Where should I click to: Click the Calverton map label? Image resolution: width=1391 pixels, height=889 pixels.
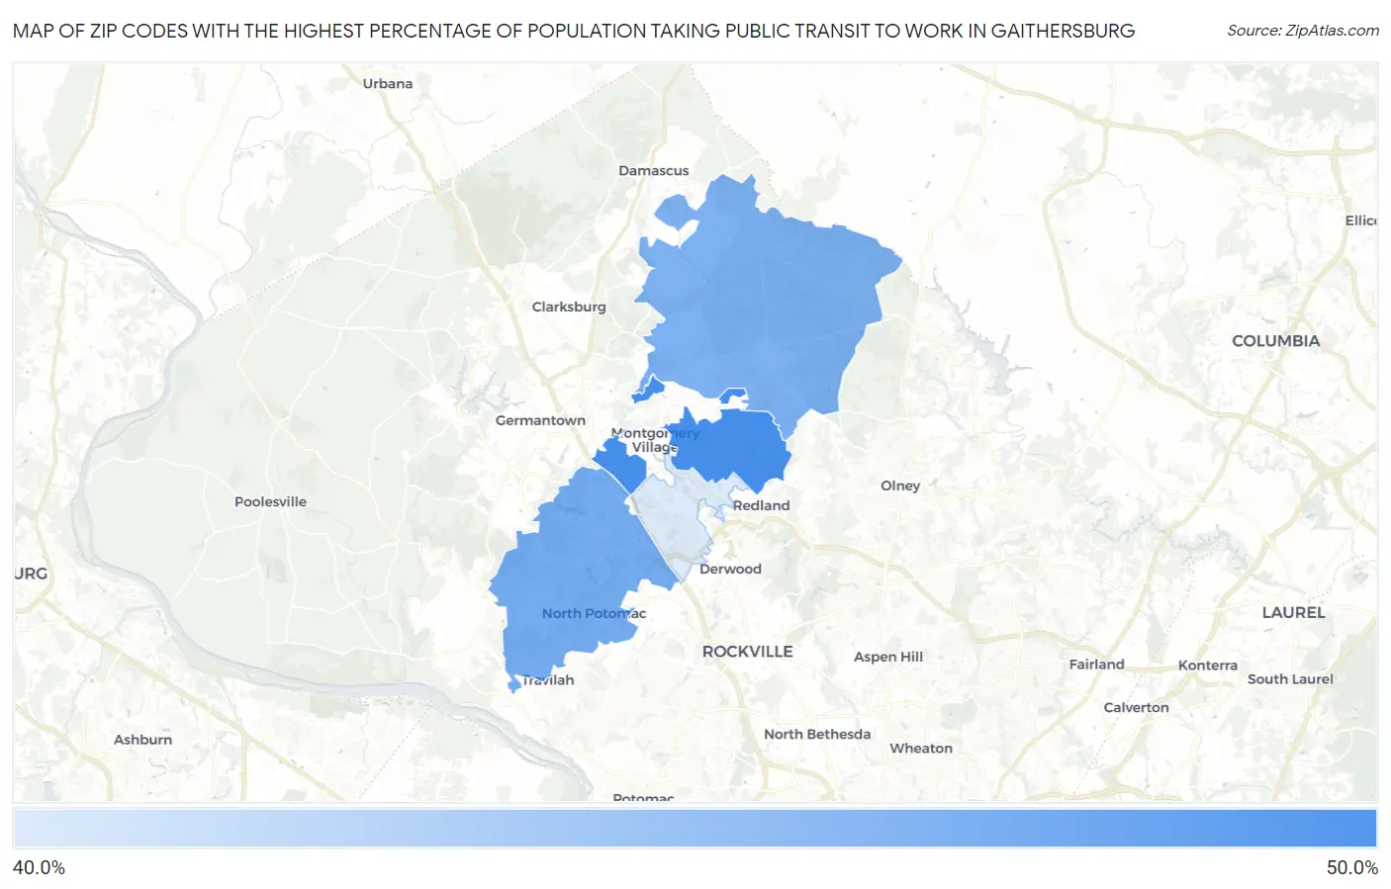click(x=1137, y=708)
